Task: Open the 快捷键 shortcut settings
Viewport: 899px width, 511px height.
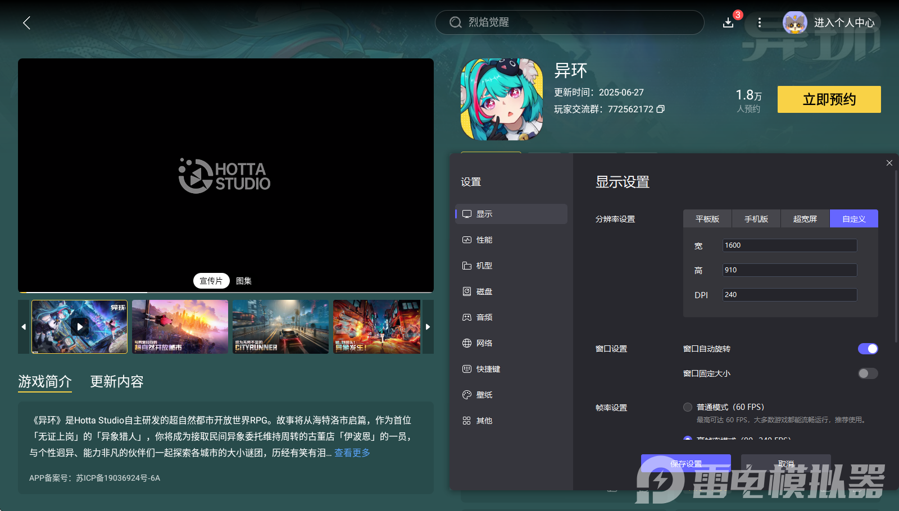Action: click(x=488, y=369)
